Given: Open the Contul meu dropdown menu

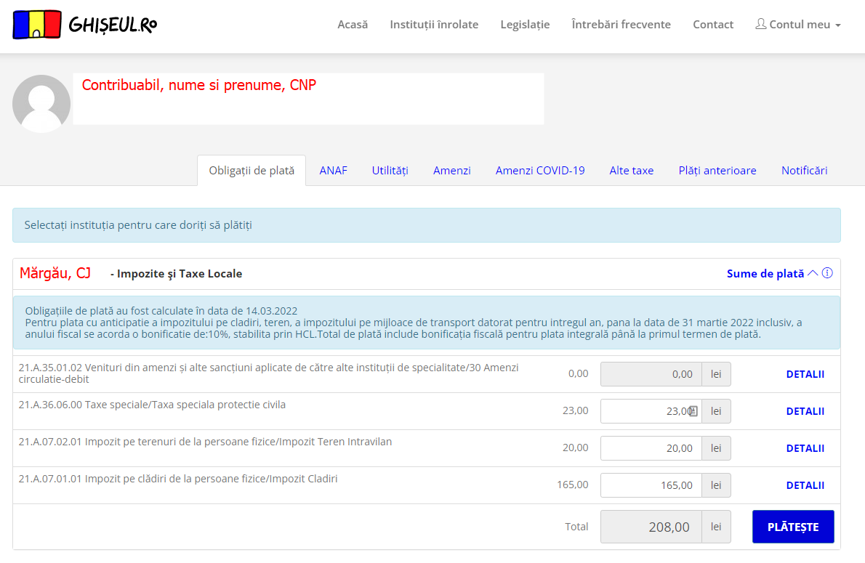Looking at the screenshot, I should click(x=798, y=24).
